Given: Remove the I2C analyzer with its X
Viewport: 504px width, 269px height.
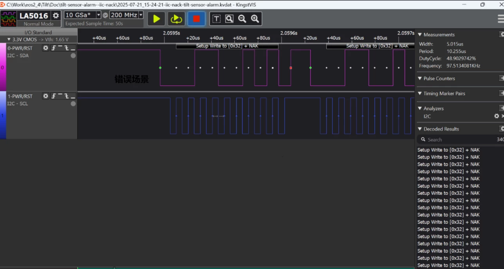Looking at the screenshot, I should pyautogui.click(x=502, y=116).
